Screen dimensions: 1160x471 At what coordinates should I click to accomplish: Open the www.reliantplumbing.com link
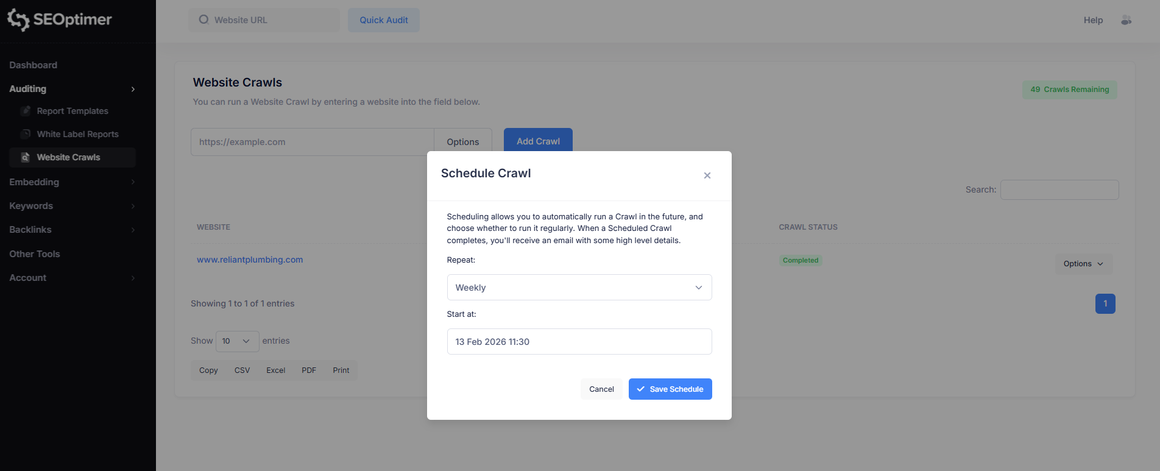pos(250,260)
